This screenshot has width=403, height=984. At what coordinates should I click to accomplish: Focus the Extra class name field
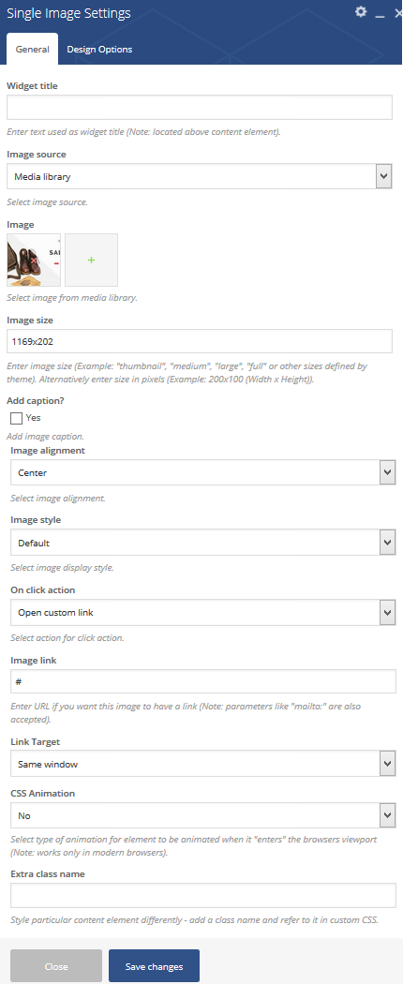coord(202,896)
